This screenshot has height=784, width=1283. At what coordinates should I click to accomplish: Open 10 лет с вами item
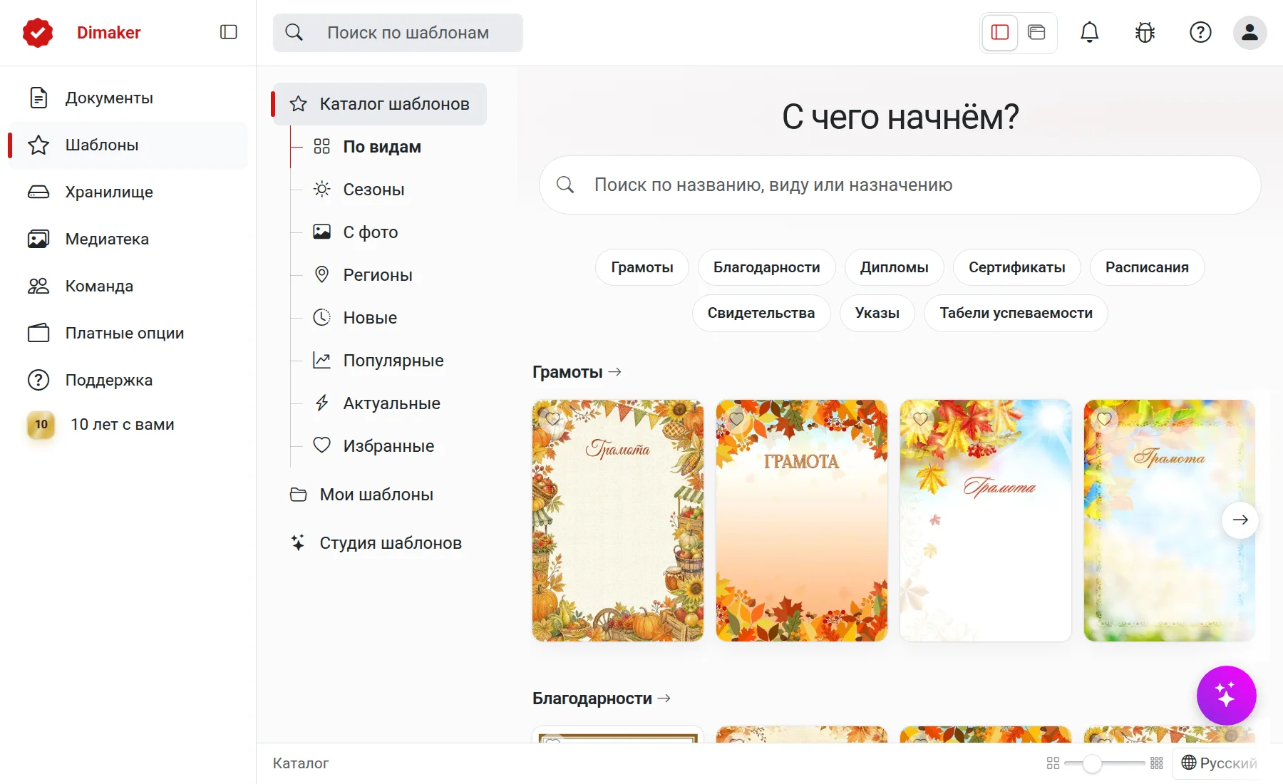128,425
